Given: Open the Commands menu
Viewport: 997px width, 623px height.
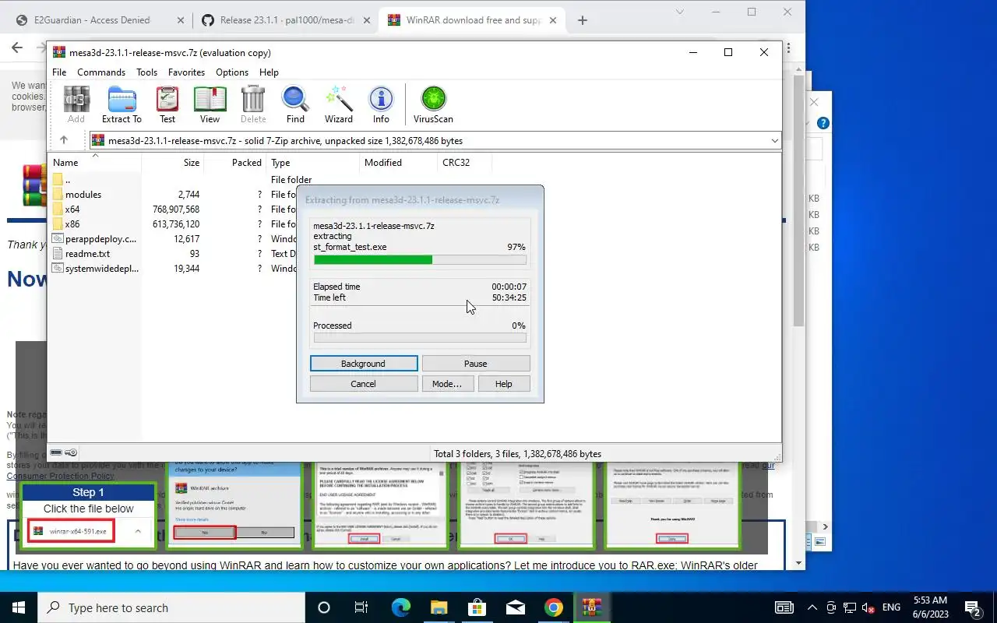Looking at the screenshot, I should tap(101, 72).
